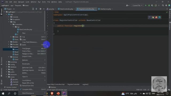The height and width of the screenshot is (96, 171).
Task: Open the user account icon dropdown
Action: click(x=127, y=5)
